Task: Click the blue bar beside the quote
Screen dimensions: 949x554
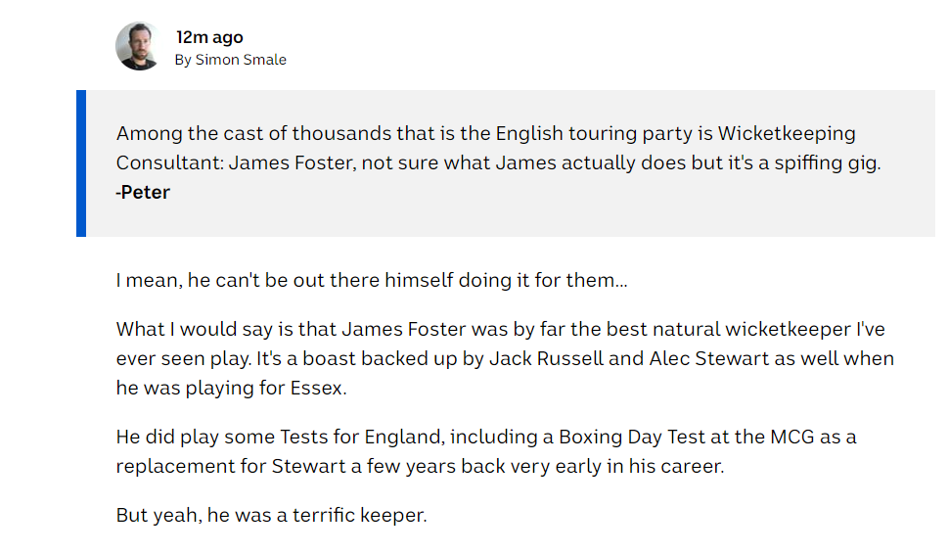Action: [81, 163]
